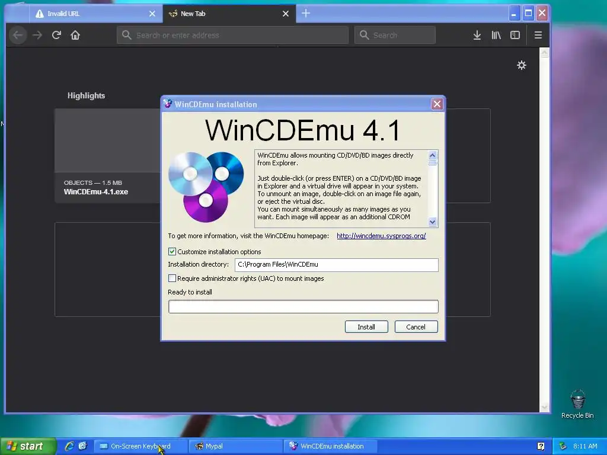Image resolution: width=607 pixels, height=455 pixels.
Task: Open the browser hamburger menu
Action: 538,35
